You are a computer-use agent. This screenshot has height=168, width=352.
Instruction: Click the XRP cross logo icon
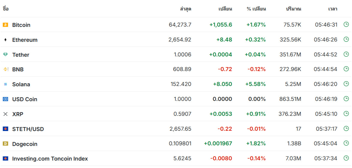coord(5,114)
